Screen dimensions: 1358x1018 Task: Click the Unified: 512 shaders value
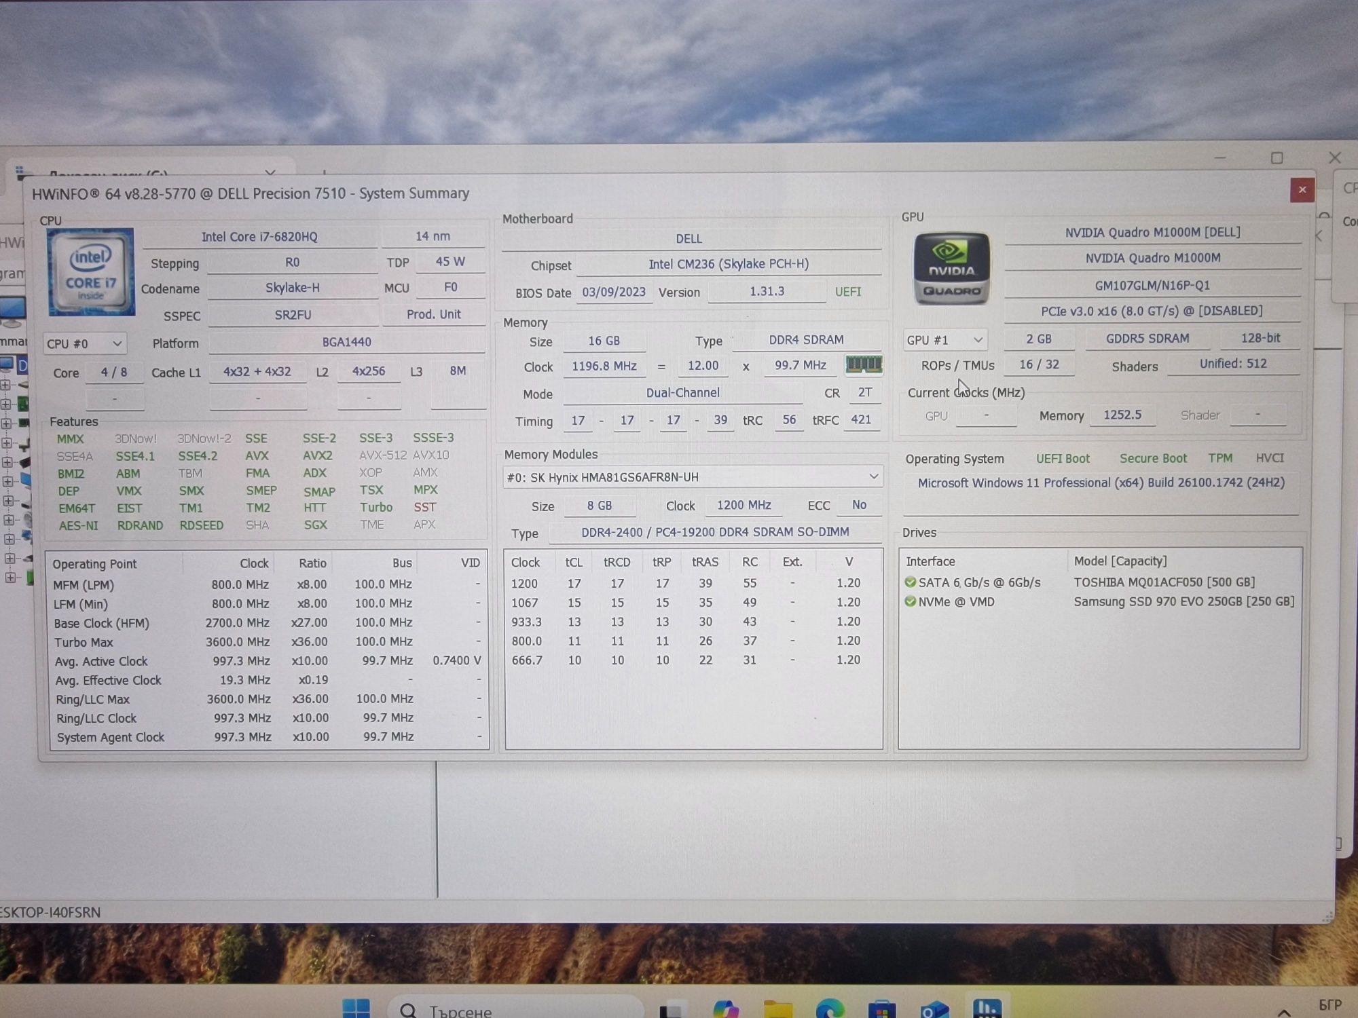(1233, 364)
